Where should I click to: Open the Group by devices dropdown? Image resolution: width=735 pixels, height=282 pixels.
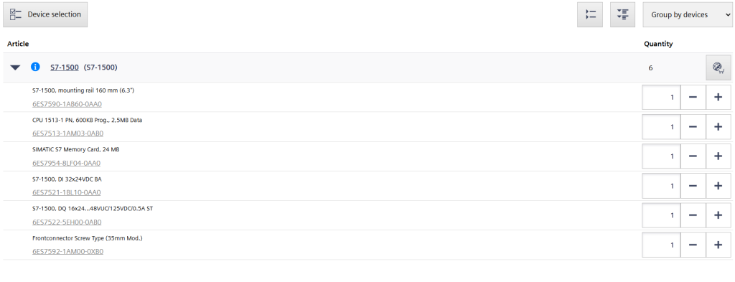(688, 14)
